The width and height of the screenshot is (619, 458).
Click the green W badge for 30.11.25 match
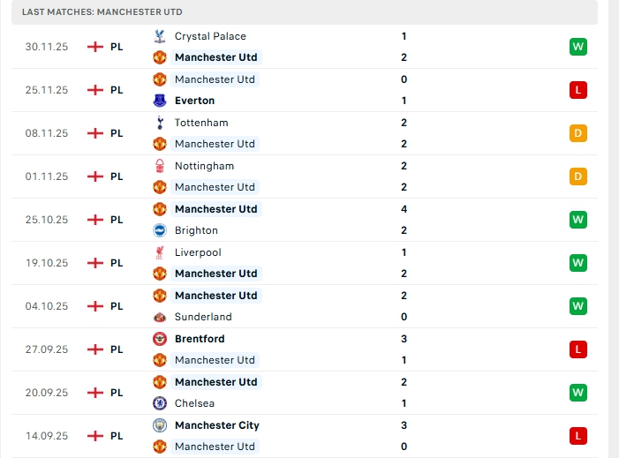(578, 47)
